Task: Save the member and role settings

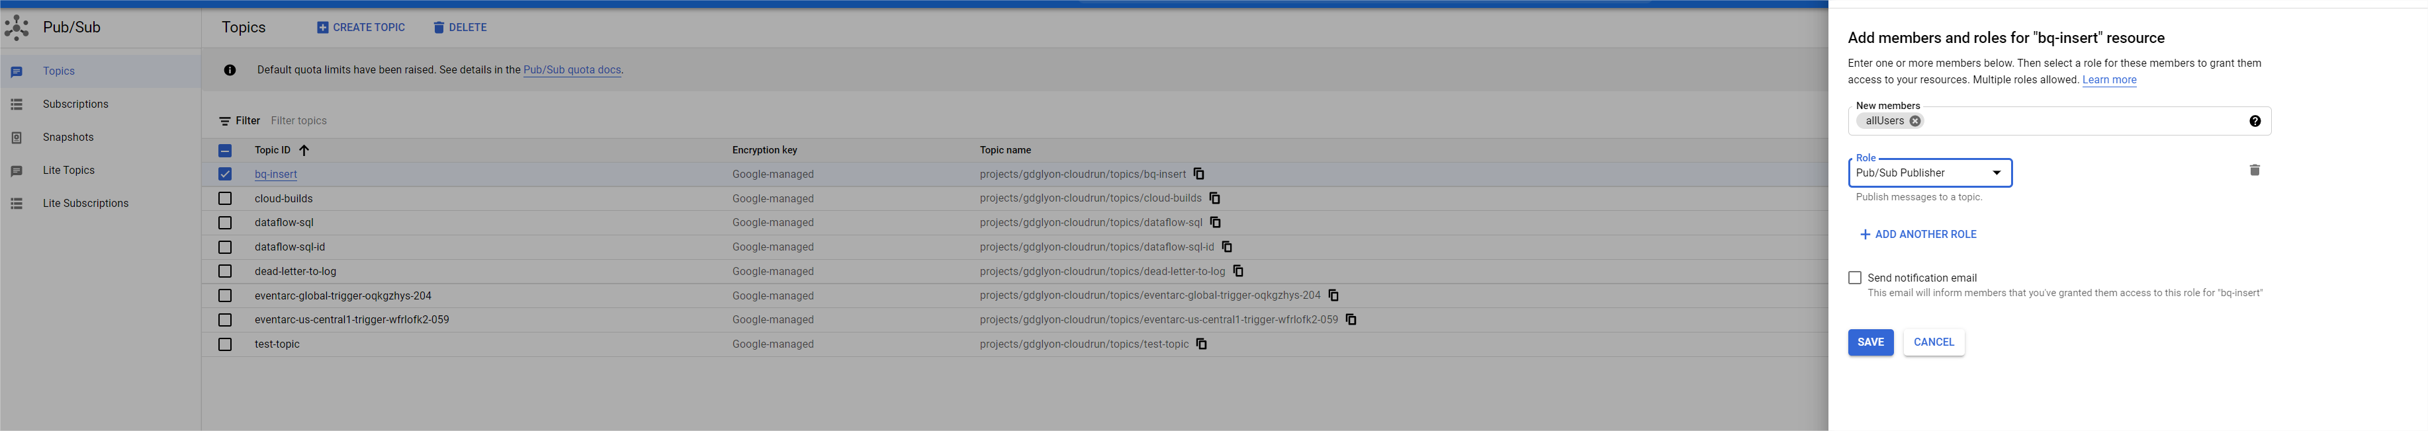Action: click(x=1870, y=342)
